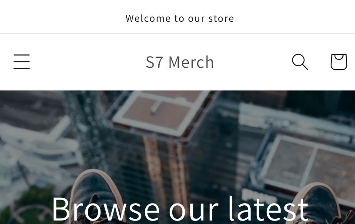Go to homepage via S7 Merch logo text
This screenshot has width=355, height=224.
[180, 62]
